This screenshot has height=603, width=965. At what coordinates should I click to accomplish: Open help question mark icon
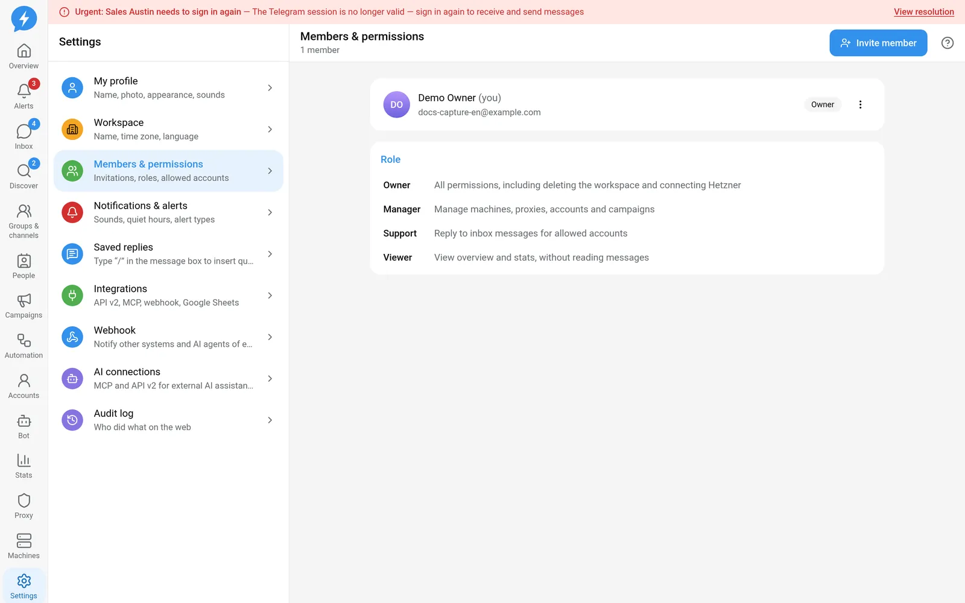[948, 43]
